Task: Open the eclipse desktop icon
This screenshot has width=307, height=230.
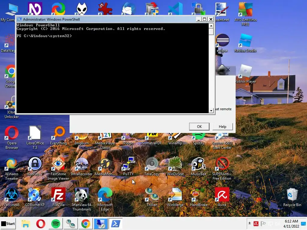Action: (222, 43)
